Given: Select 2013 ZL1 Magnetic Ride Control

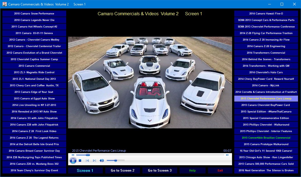Looking at the screenshot, I should (34, 72).
